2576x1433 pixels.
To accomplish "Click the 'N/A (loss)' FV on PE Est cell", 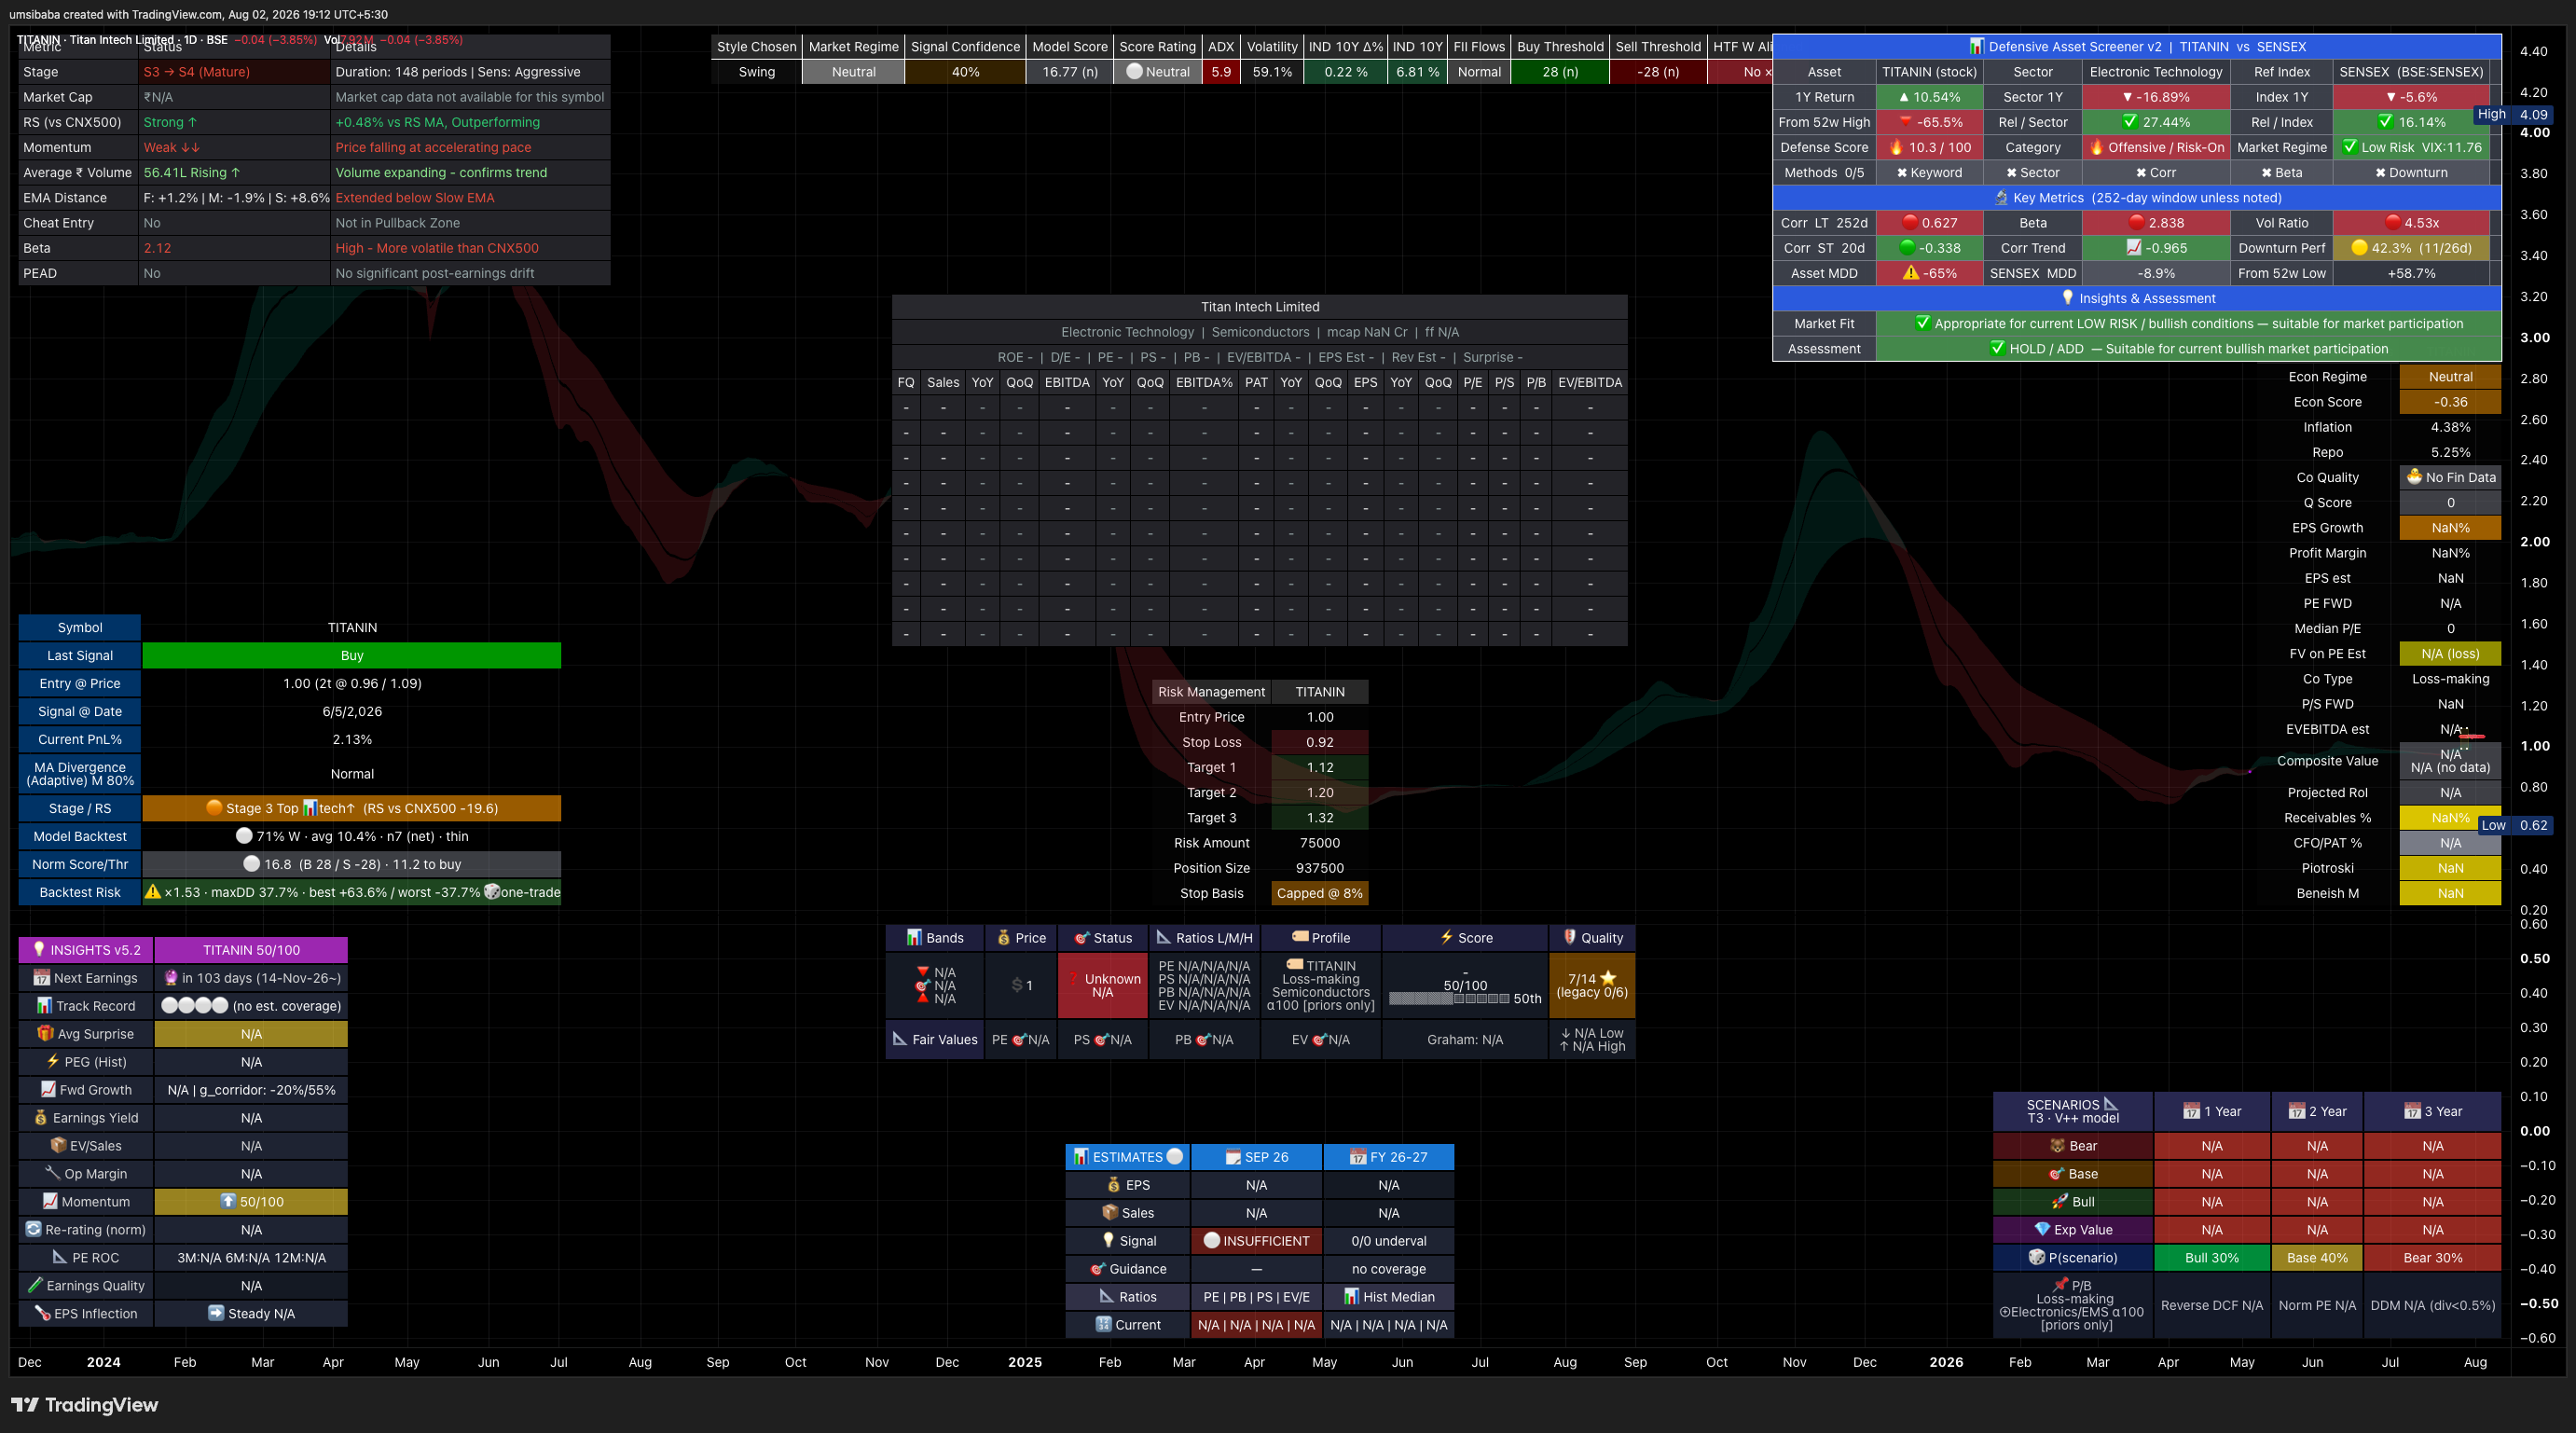I will point(2450,654).
